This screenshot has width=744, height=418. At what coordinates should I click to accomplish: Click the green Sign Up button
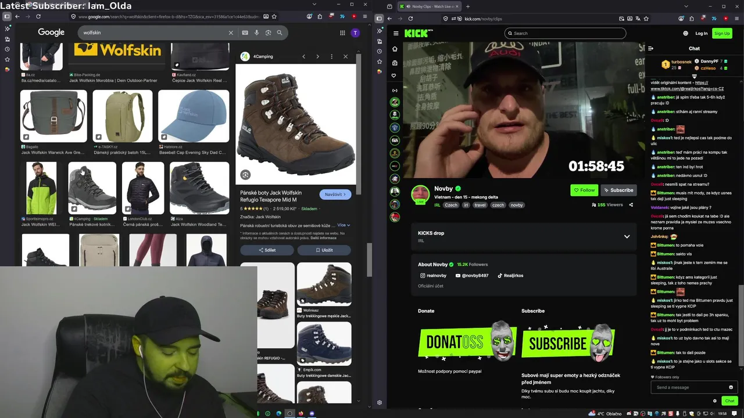tap(722, 33)
